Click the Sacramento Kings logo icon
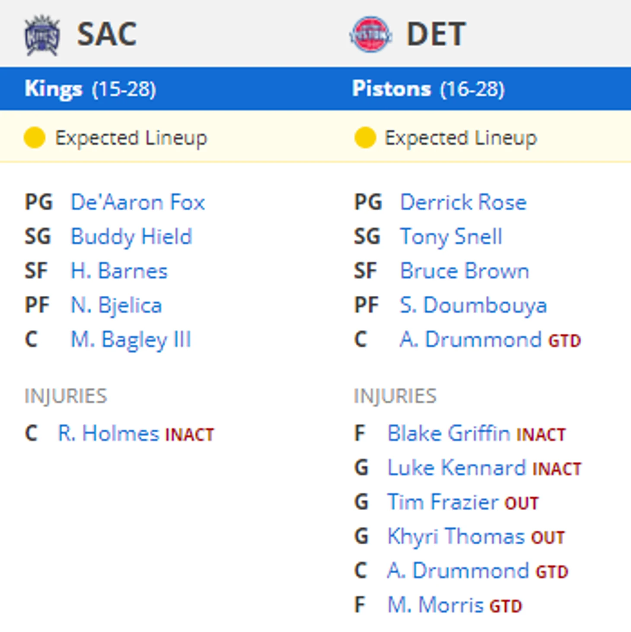The image size is (631, 632). 42,35
